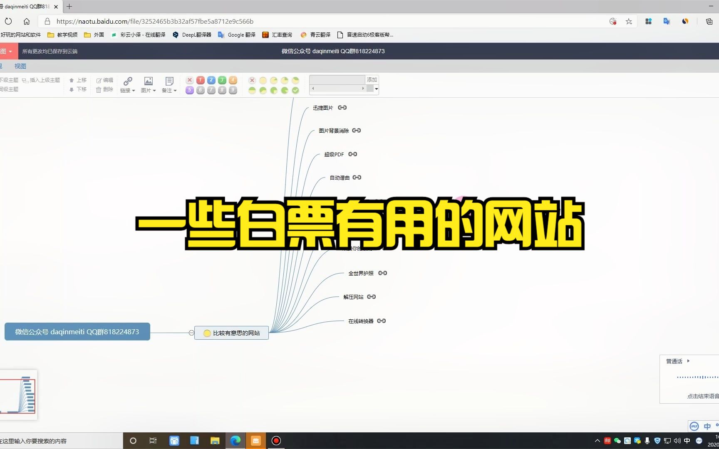Viewport: 719px width, 449px height.
Task: Set progress to completed green check
Action: pos(295,90)
